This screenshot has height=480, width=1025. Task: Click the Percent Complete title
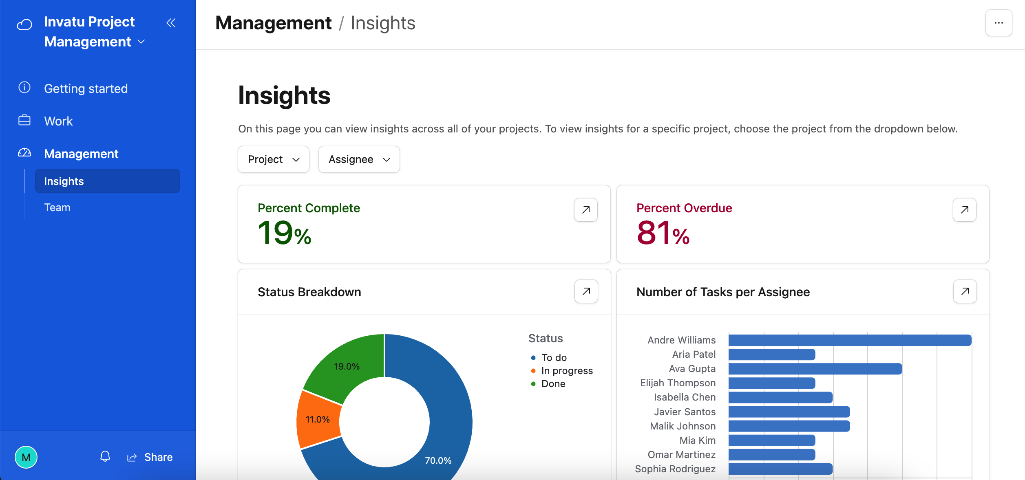pyautogui.click(x=309, y=208)
